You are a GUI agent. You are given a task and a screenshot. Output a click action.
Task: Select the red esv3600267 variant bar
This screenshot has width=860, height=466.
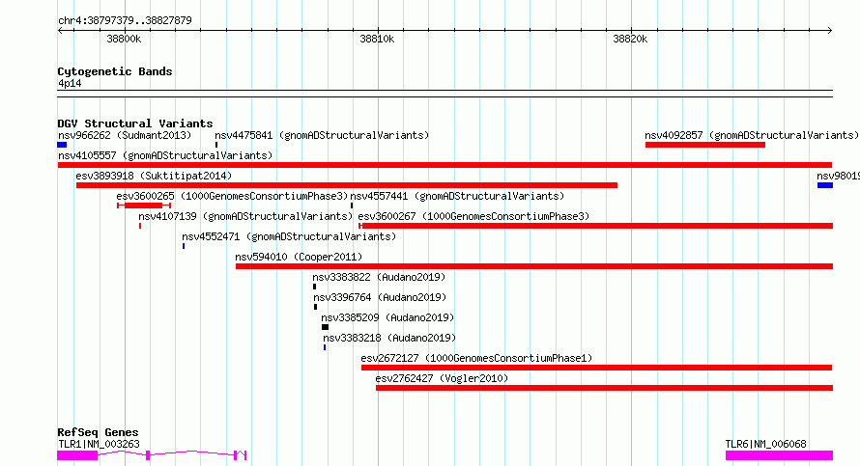[x=596, y=226]
